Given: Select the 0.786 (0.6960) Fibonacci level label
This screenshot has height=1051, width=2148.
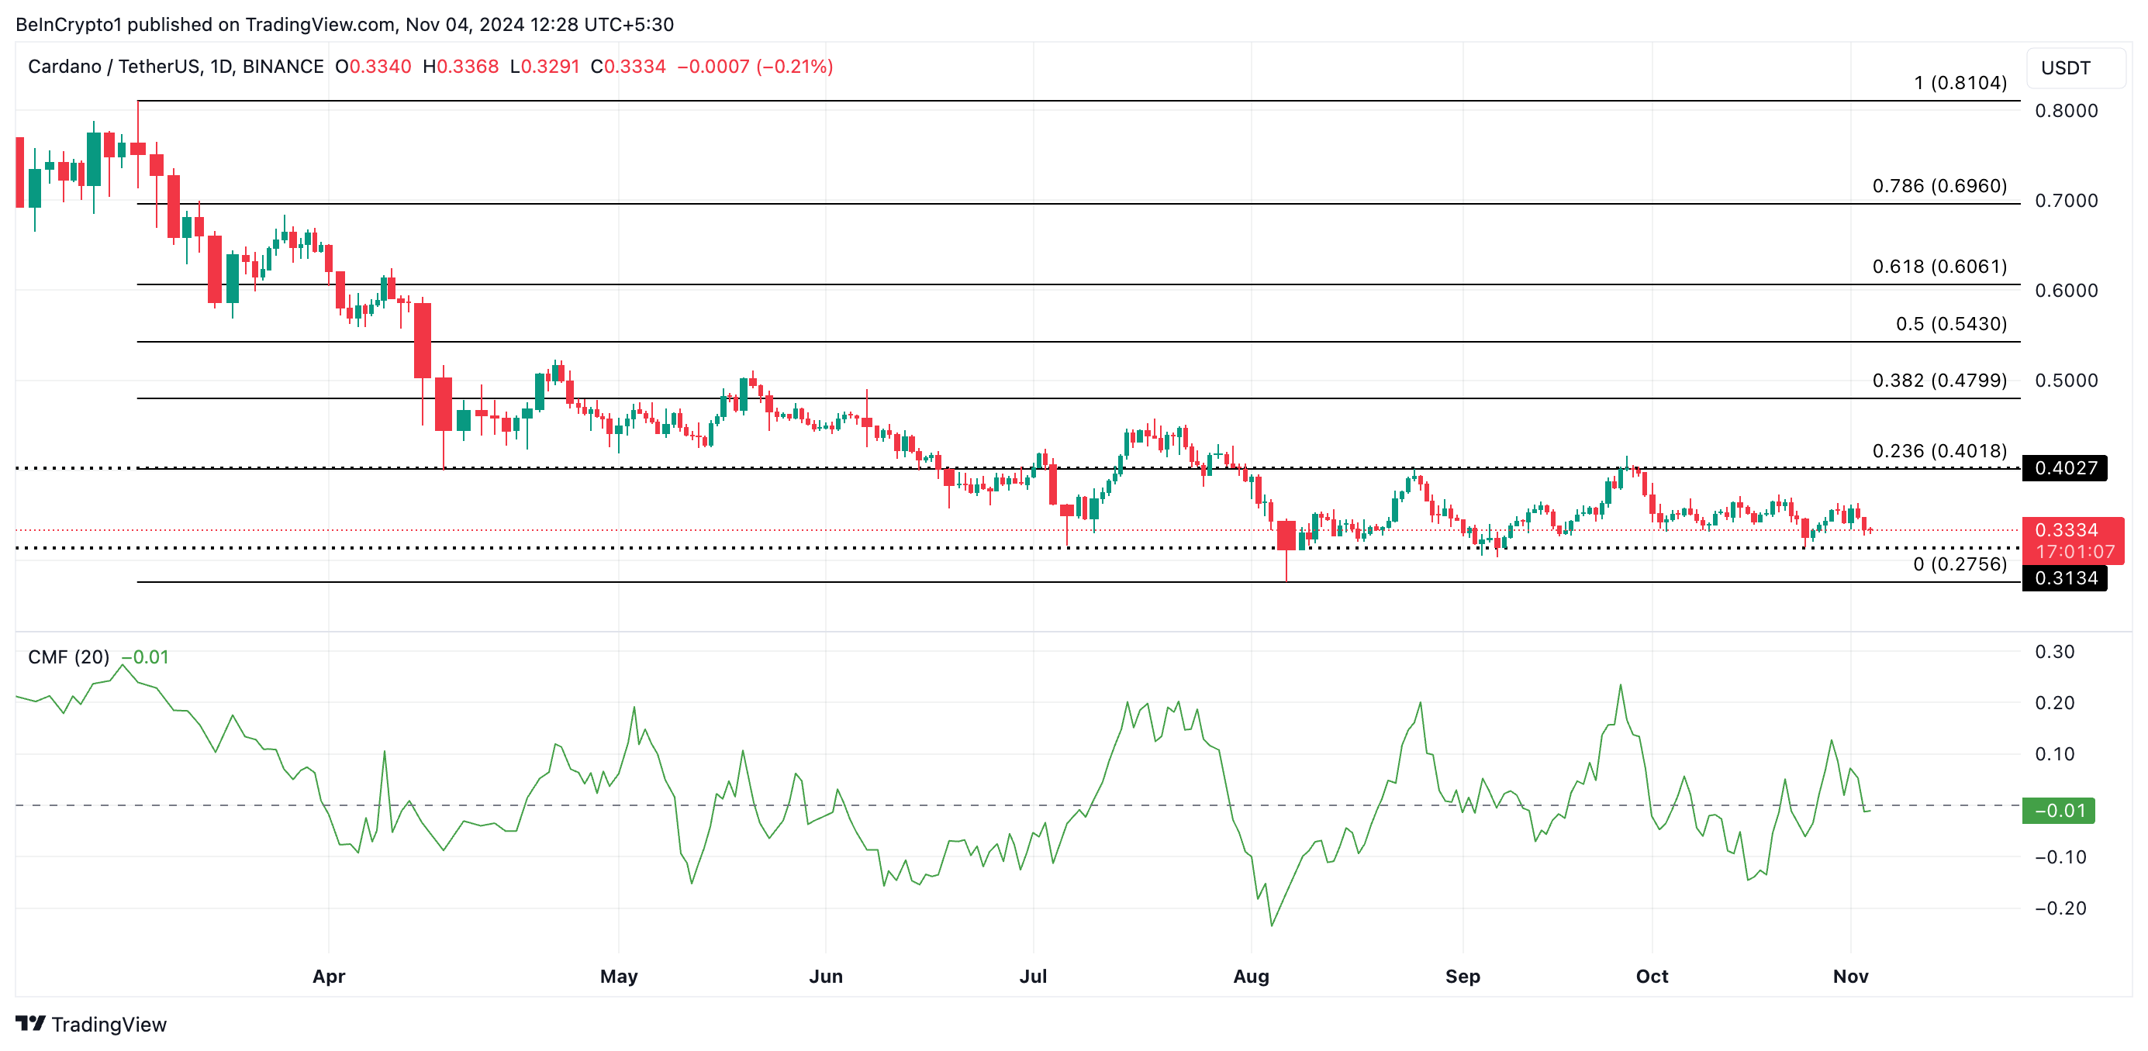Looking at the screenshot, I should click(x=1939, y=186).
